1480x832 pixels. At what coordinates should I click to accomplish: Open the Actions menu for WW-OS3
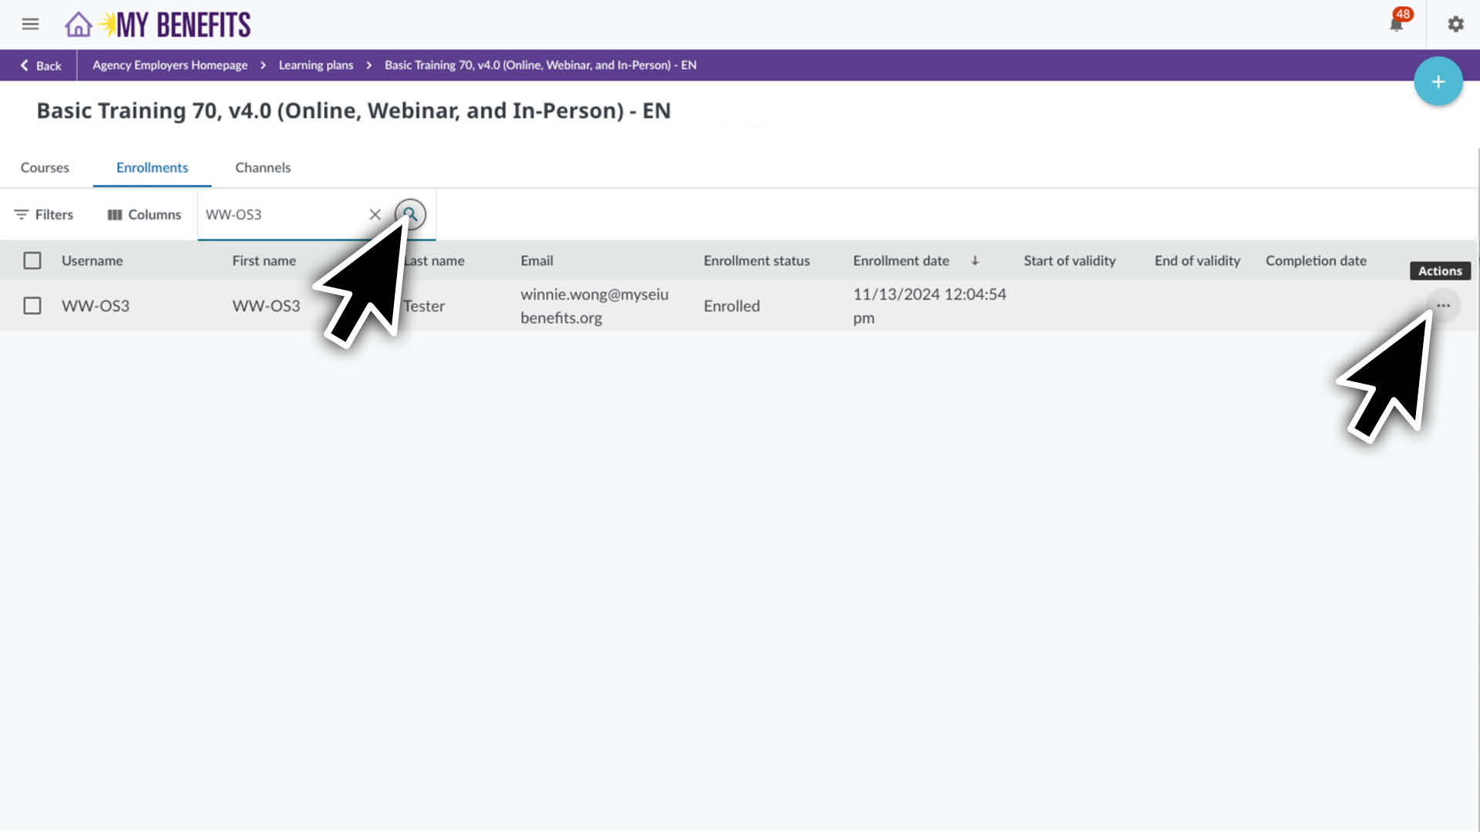click(x=1444, y=306)
